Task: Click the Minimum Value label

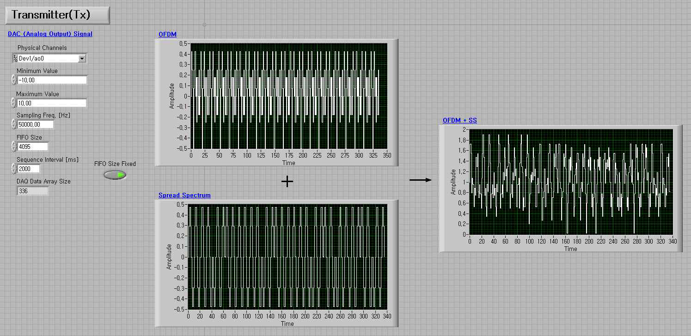Action: [37, 71]
